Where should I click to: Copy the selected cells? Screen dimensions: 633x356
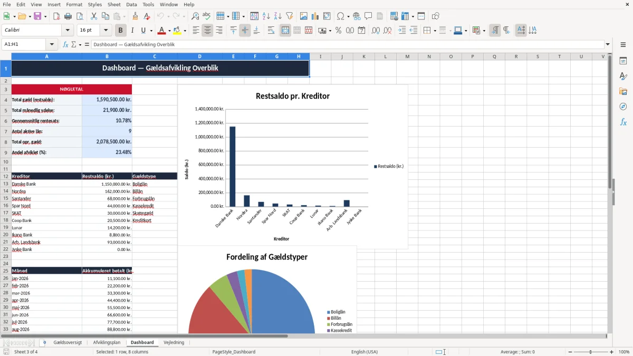coord(105,16)
